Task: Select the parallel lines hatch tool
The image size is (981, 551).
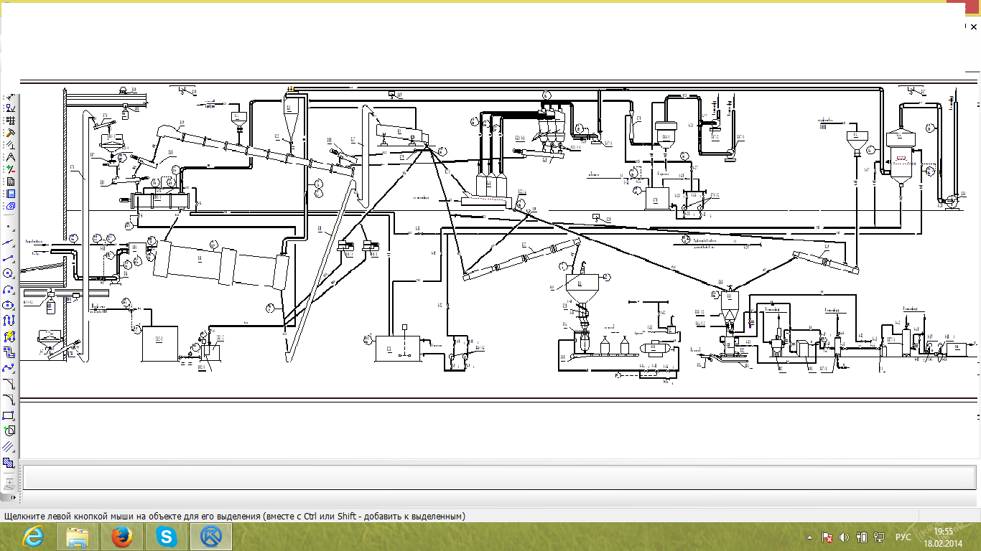Action: (x=9, y=447)
